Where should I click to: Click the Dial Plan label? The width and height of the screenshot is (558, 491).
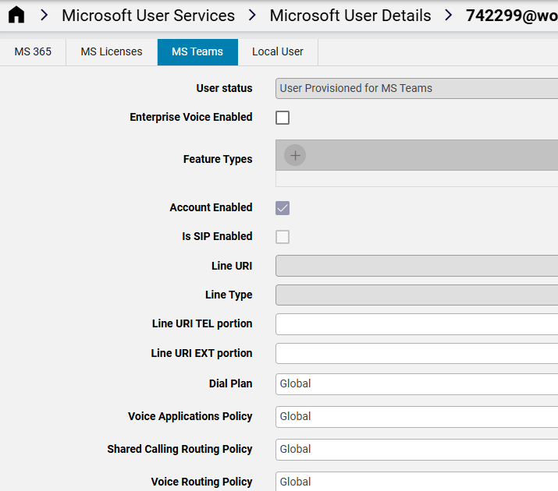[230, 383]
